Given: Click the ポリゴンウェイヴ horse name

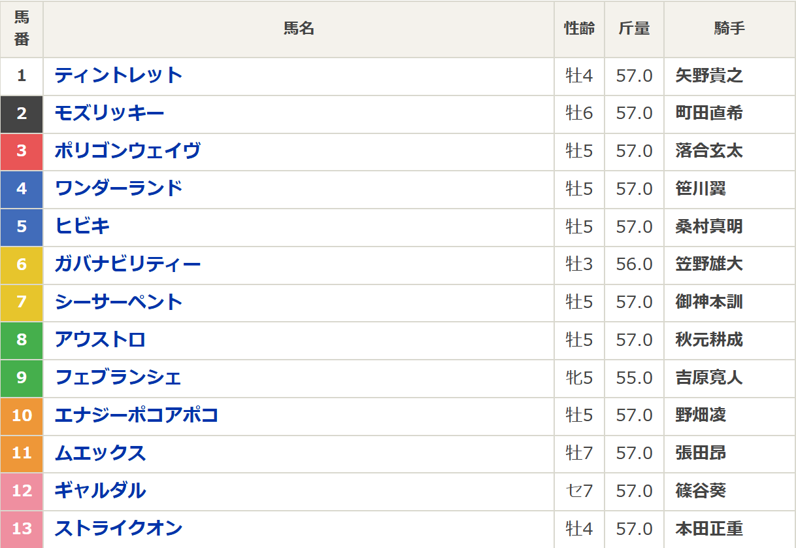Looking at the screenshot, I should pos(127,151).
